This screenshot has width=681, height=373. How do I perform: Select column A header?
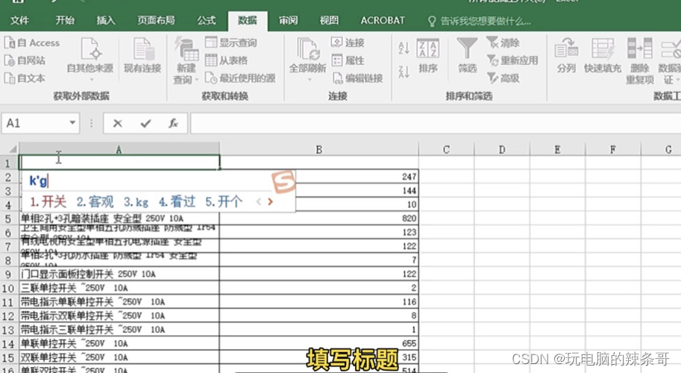tap(119, 149)
